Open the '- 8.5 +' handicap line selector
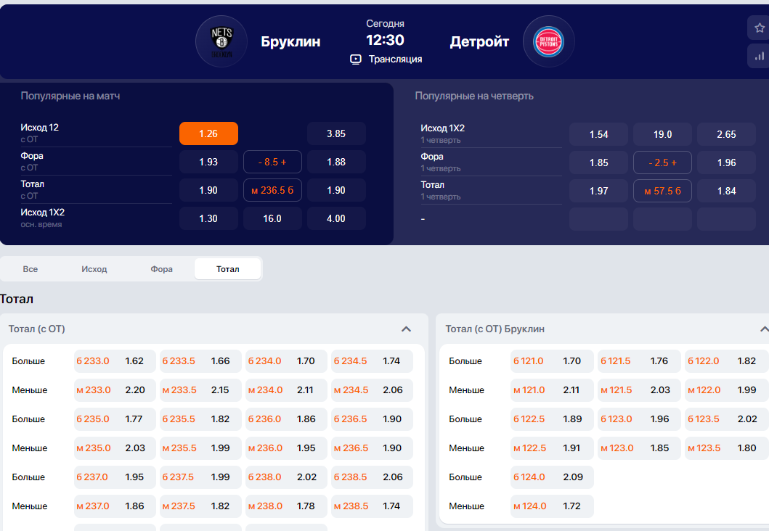Image resolution: width=769 pixels, height=531 pixels. click(x=272, y=162)
